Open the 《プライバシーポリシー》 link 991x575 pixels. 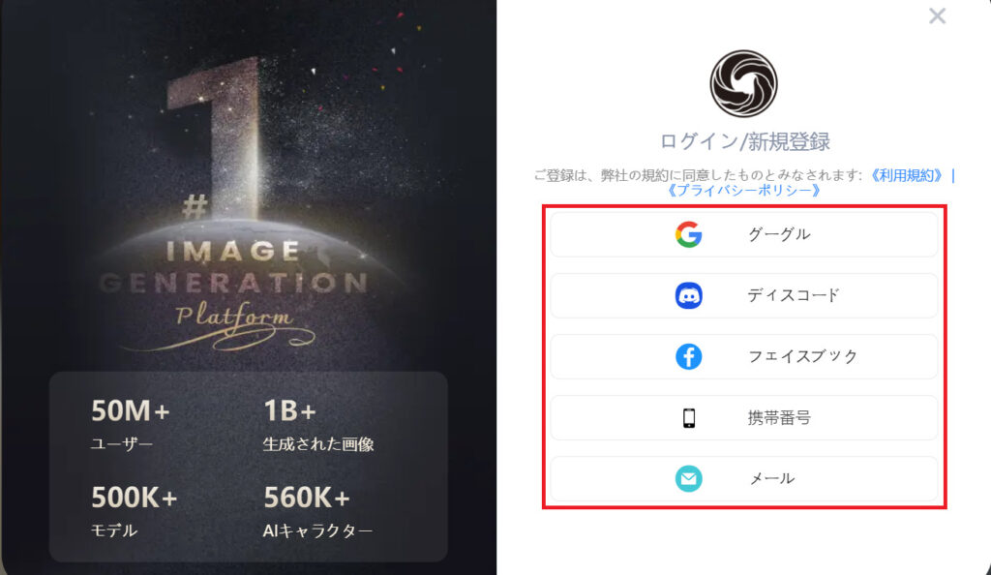pyautogui.click(x=743, y=190)
